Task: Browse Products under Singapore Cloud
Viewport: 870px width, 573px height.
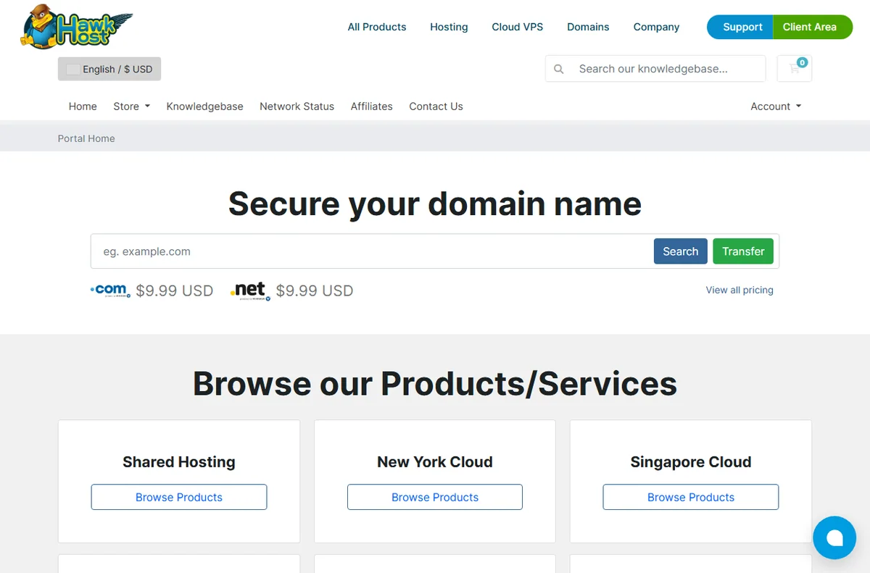Action: tap(691, 497)
